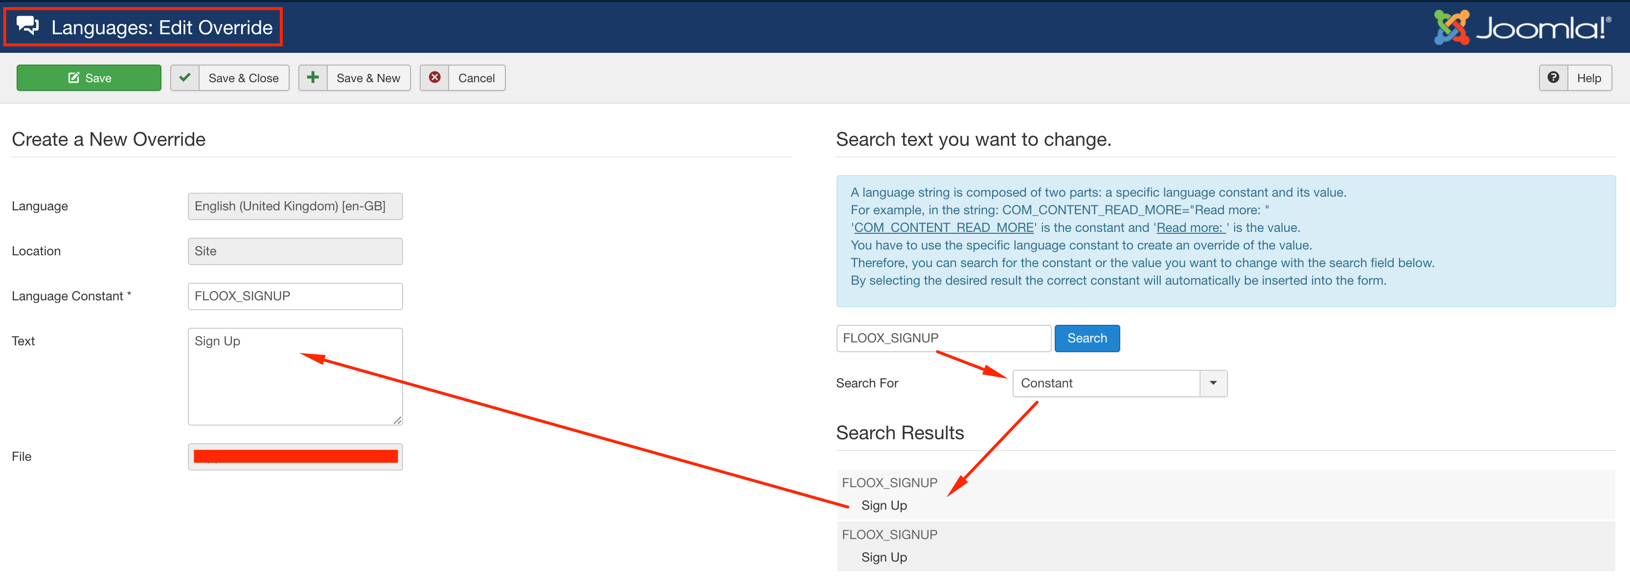The height and width of the screenshot is (586, 1630).
Task: Click the Cancel toolbar button label
Action: (x=476, y=78)
